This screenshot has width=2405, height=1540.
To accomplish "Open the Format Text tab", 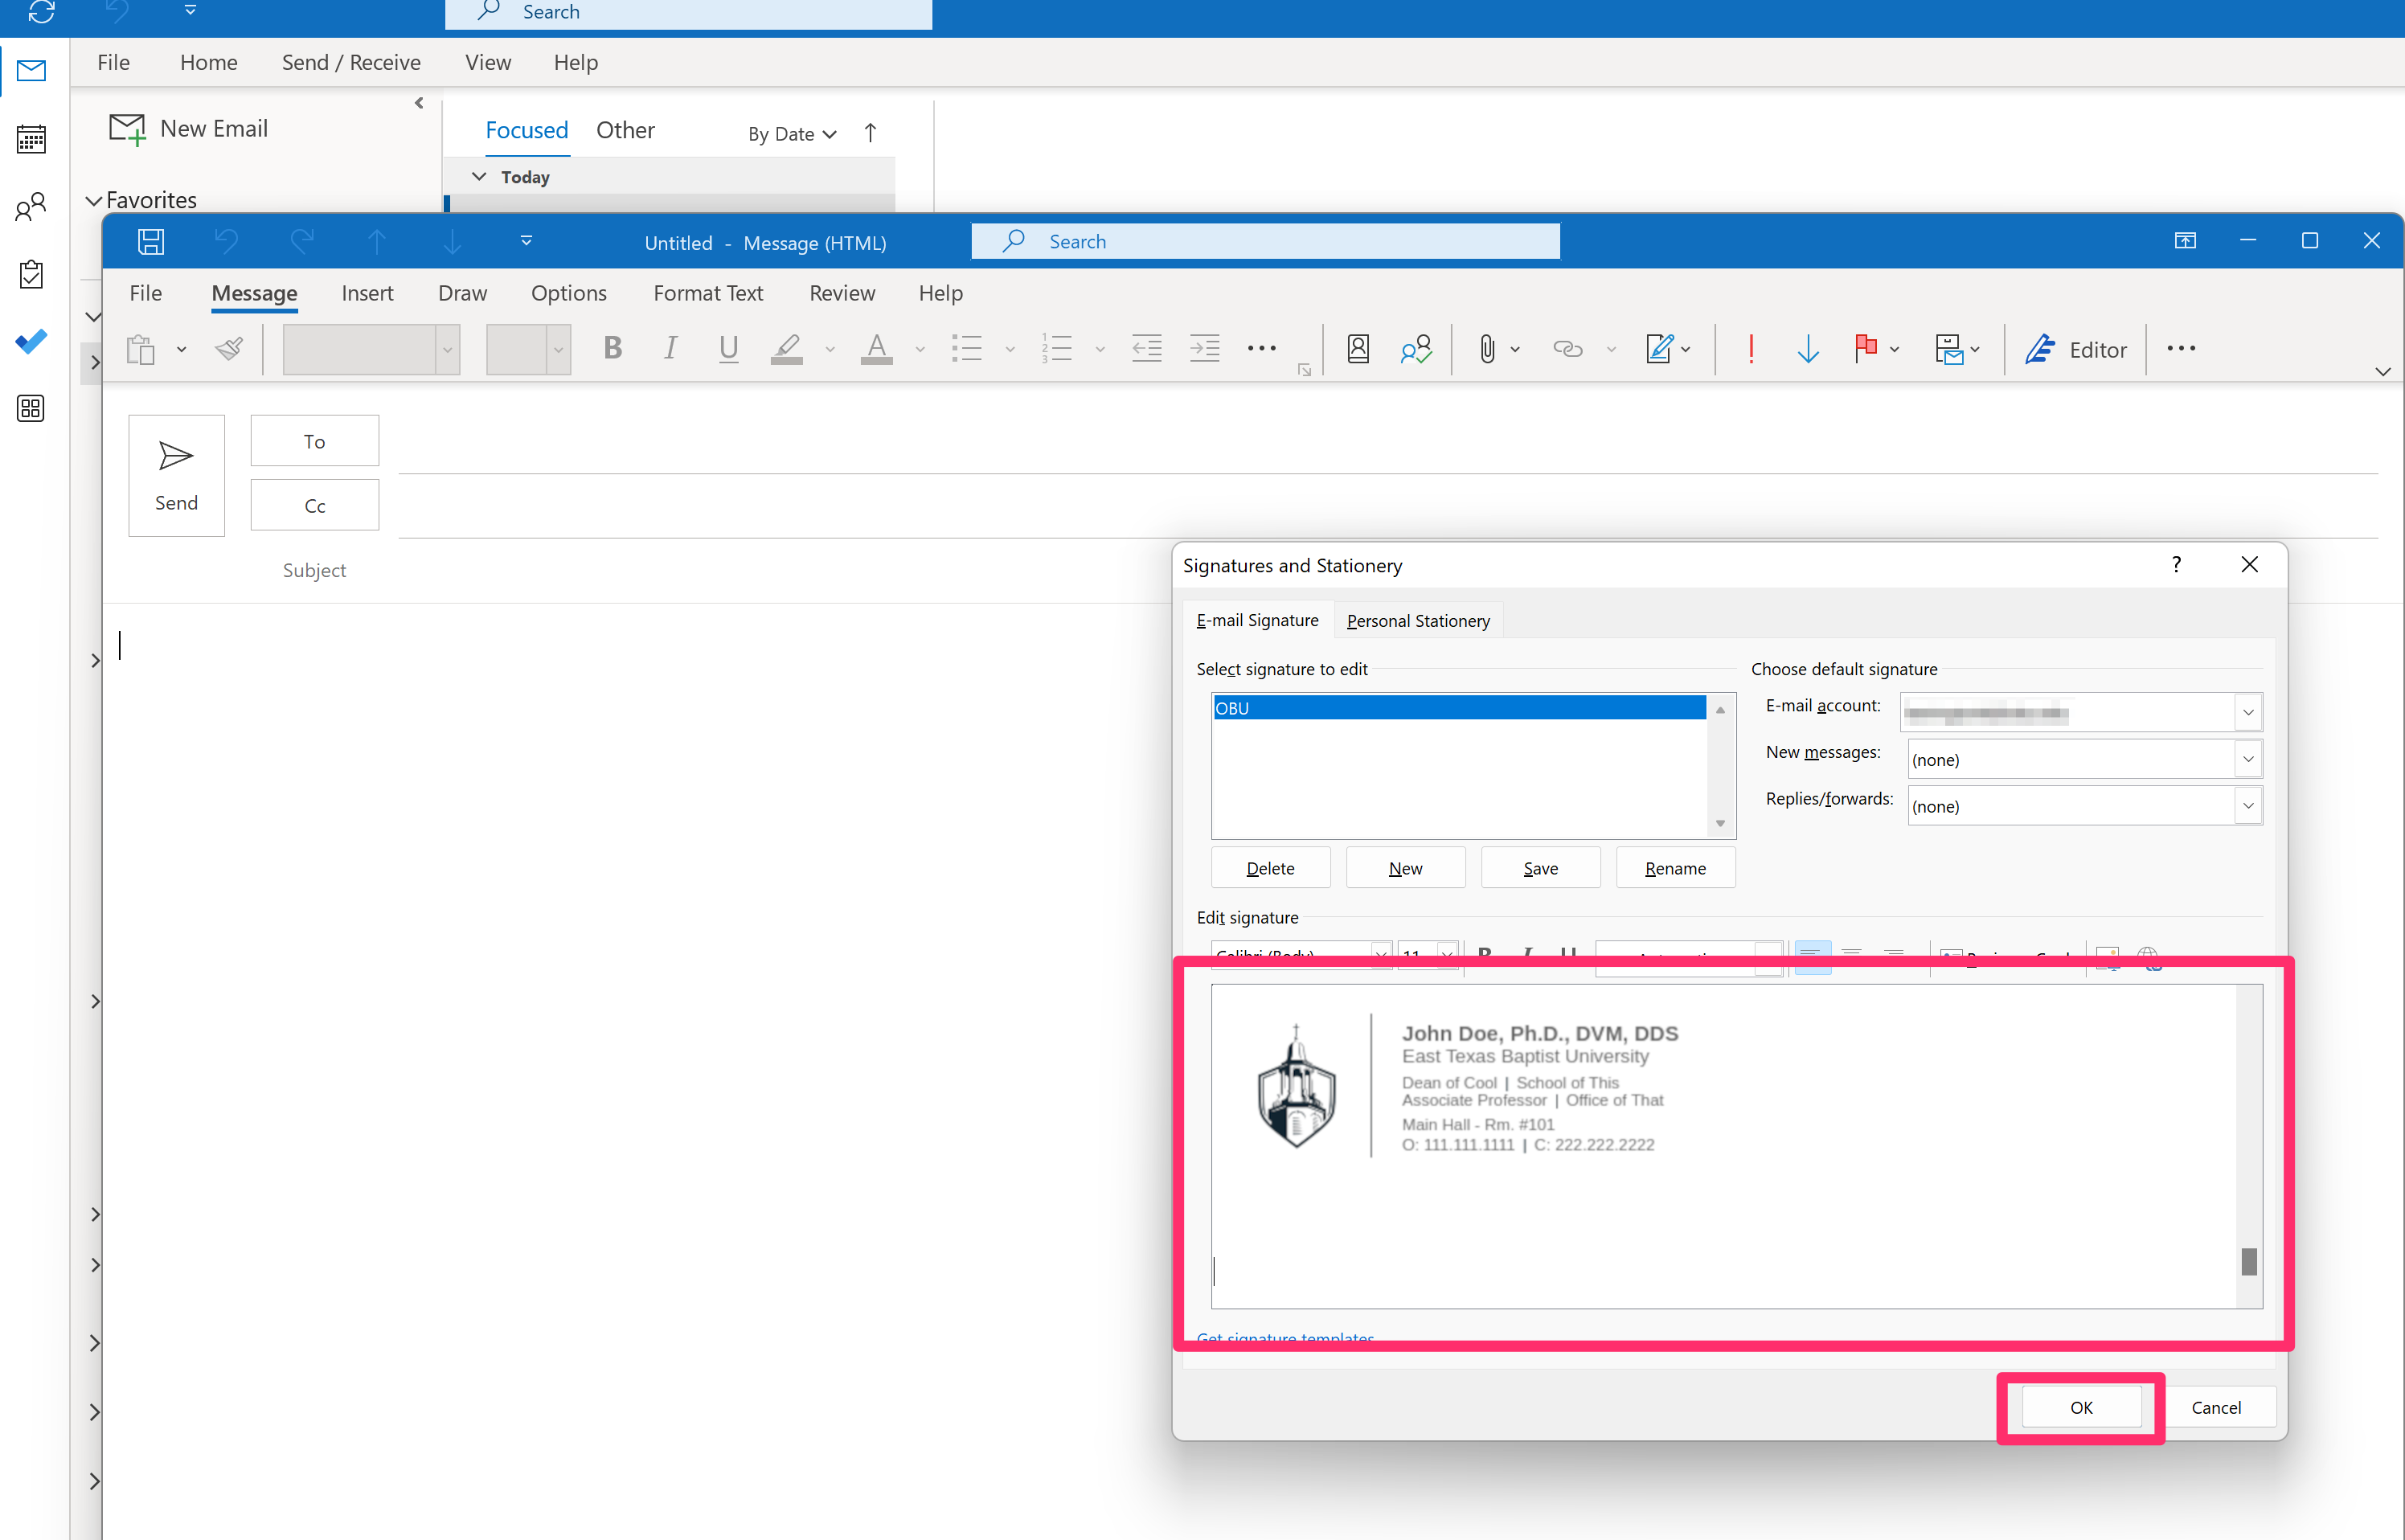I will pos(708,293).
